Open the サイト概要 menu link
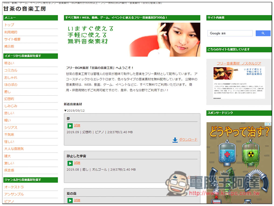The height and width of the screenshot is (206, 274). point(12,39)
